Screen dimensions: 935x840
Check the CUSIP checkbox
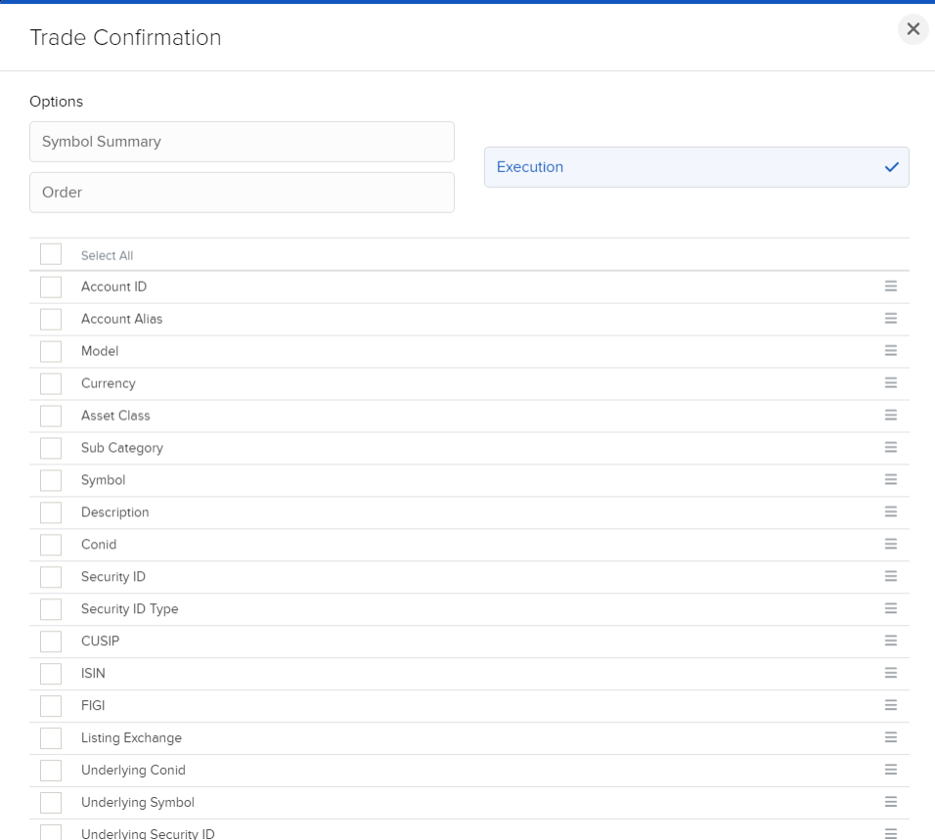(x=51, y=641)
